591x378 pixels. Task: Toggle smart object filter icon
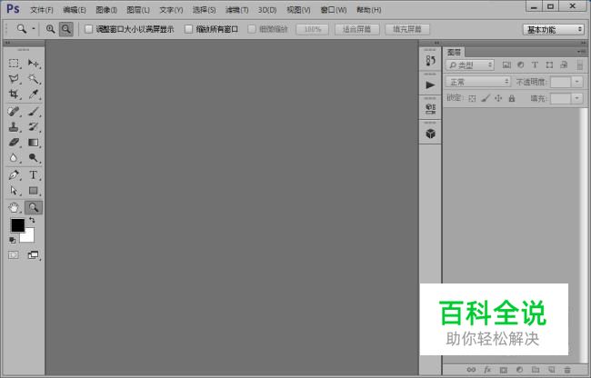tap(564, 65)
